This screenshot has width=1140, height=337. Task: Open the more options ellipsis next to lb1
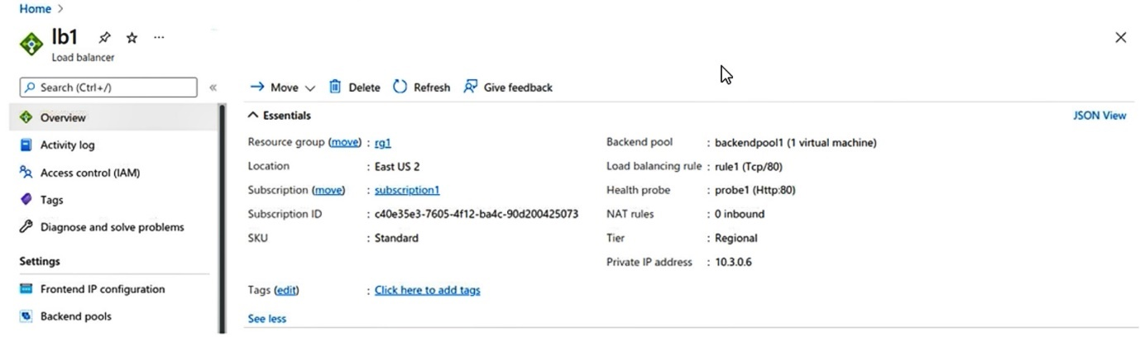tap(159, 38)
